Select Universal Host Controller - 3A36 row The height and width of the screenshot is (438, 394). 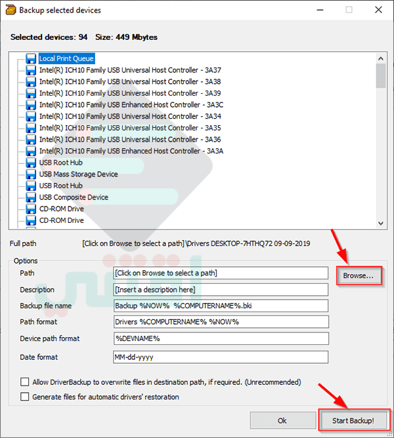tap(130, 140)
